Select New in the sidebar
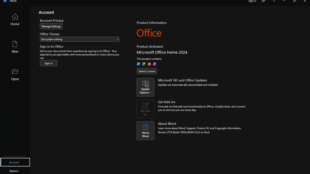 click(x=15, y=47)
